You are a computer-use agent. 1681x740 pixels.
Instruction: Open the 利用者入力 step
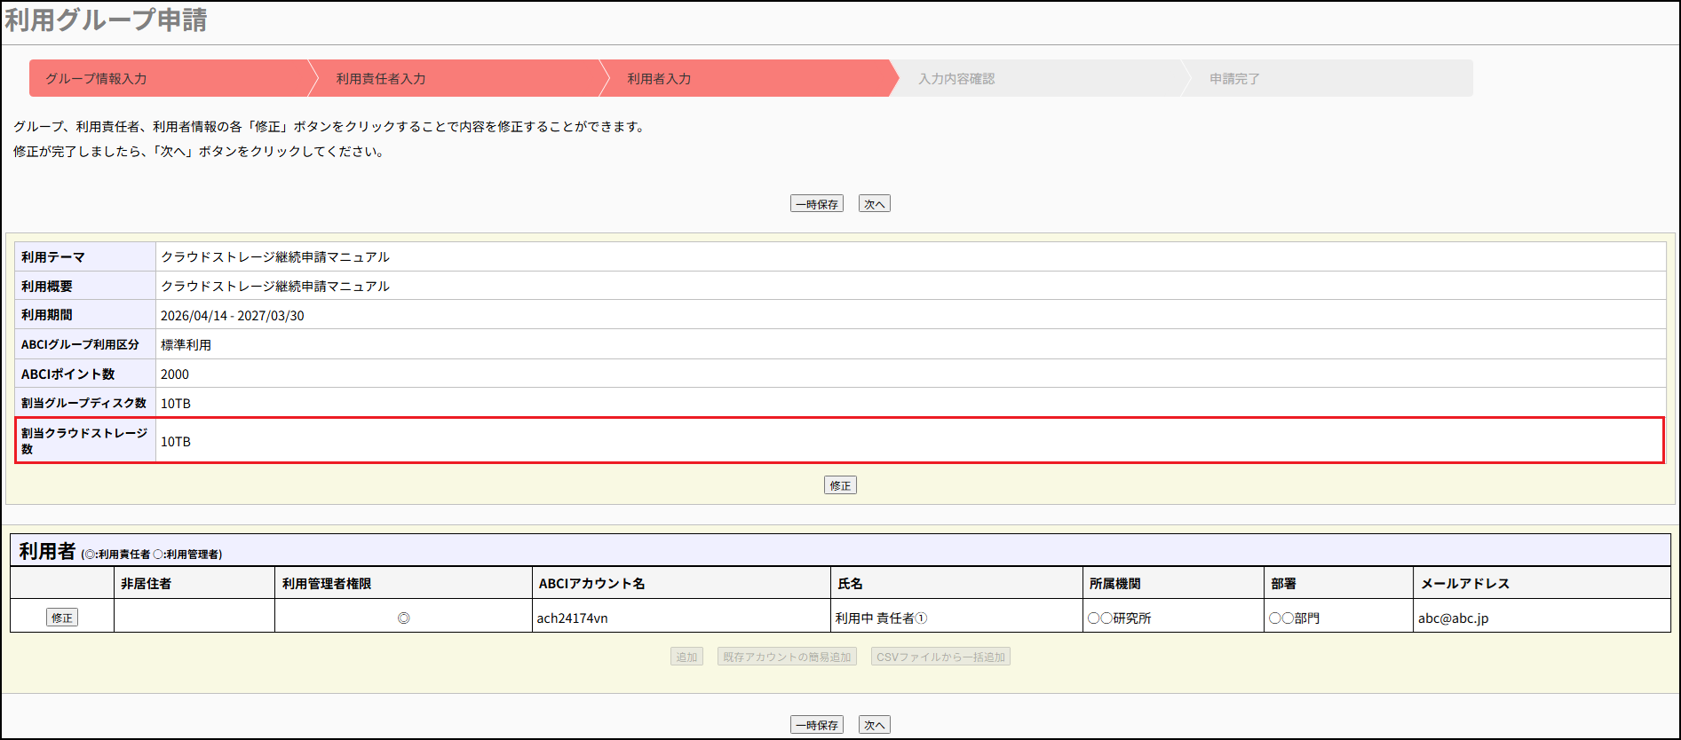[x=659, y=79]
